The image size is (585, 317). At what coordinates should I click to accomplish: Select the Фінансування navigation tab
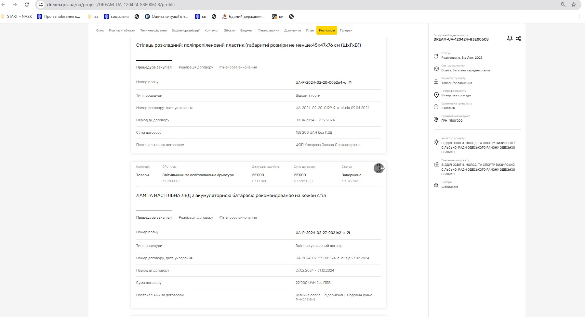coord(268,30)
